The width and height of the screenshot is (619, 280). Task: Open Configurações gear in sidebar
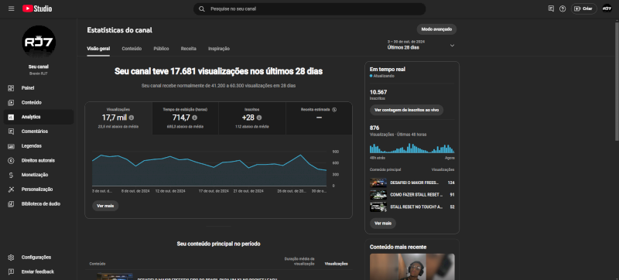click(39, 257)
